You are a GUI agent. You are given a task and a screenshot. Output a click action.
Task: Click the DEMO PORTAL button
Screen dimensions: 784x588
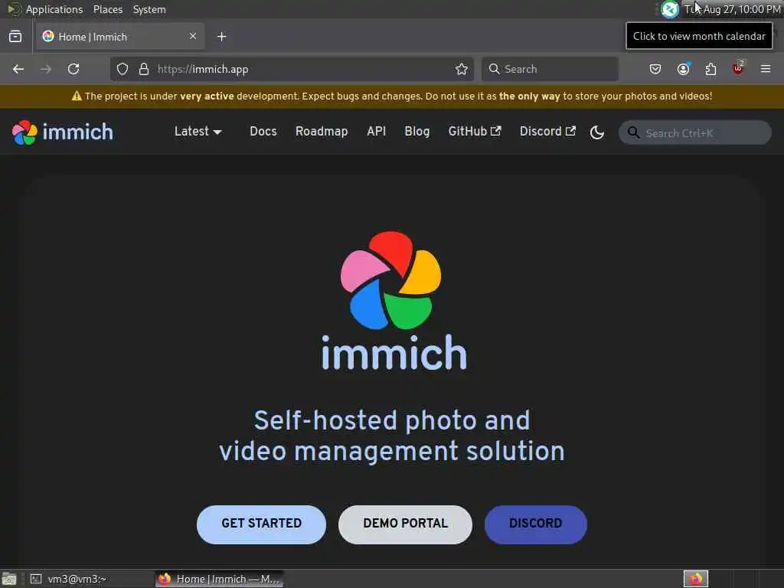406,524
